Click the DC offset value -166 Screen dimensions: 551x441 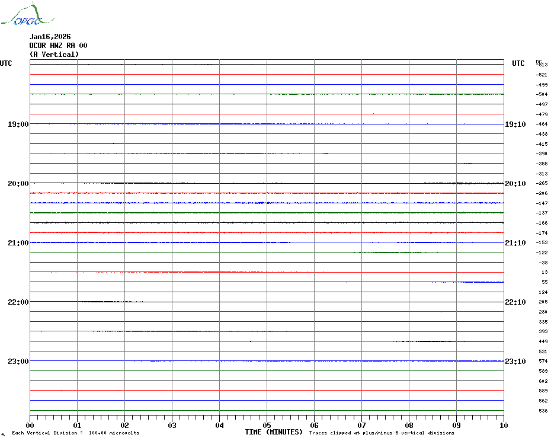pos(542,223)
